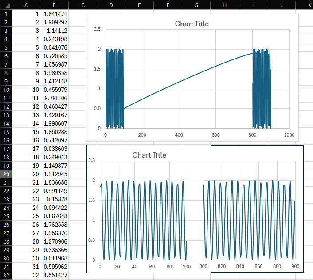Screen dimensions: 313x280
Task: Click cell with value 0.041076
Action: (54, 47)
